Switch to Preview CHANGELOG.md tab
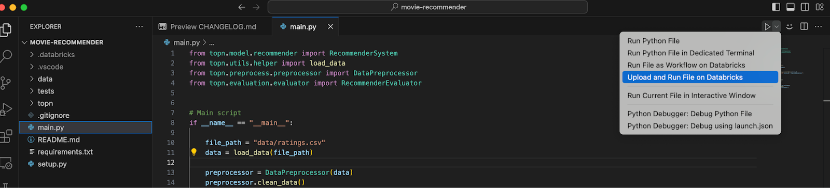Screen dimensions: 830x188 click(x=212, y=26)
